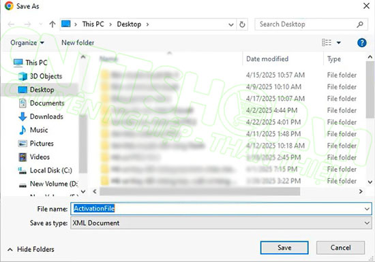
Task: Select This PC in the address path
Action: point(93,24)
